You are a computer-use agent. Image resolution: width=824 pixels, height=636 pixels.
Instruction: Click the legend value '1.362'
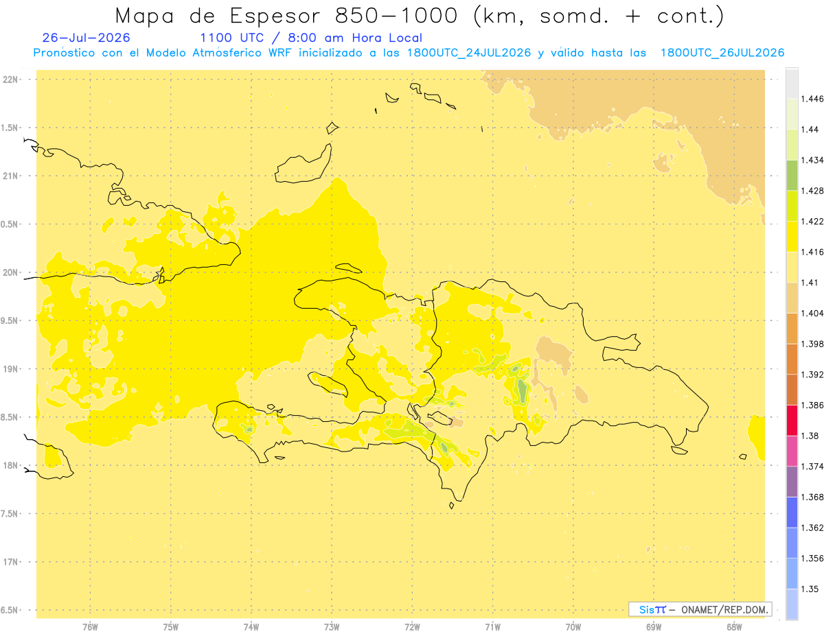pos(812,528)
